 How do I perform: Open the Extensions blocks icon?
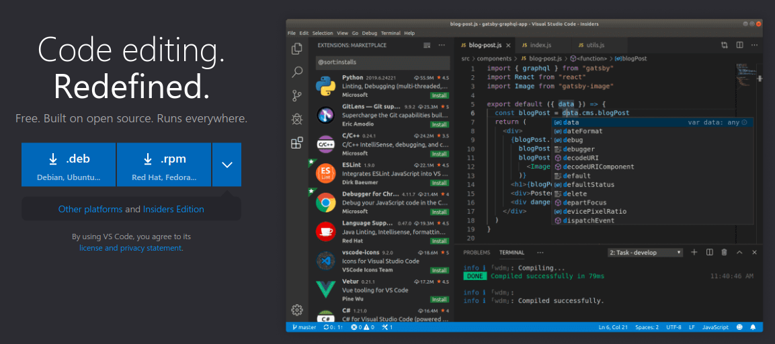coord(297,143)
